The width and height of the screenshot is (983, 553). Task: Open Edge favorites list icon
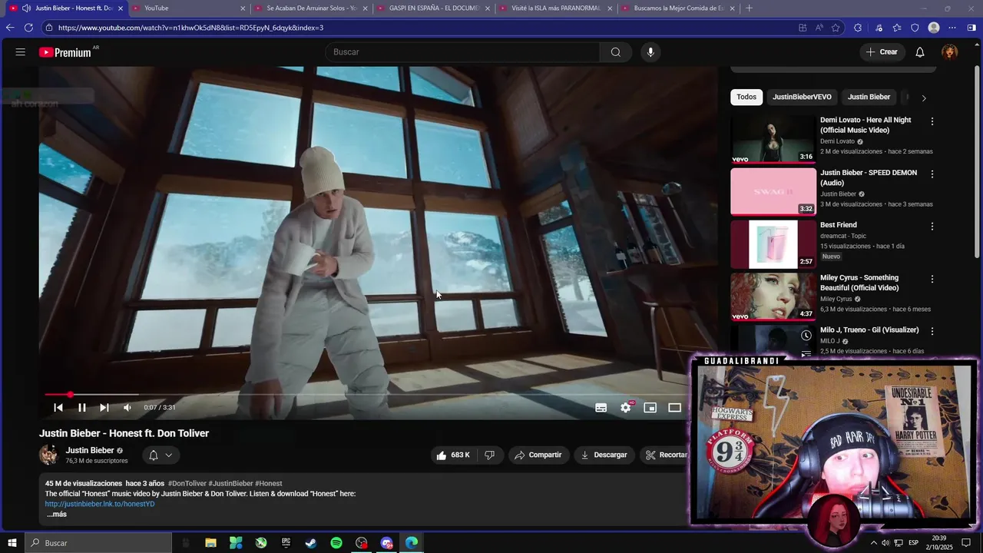[x=897, y=28]
